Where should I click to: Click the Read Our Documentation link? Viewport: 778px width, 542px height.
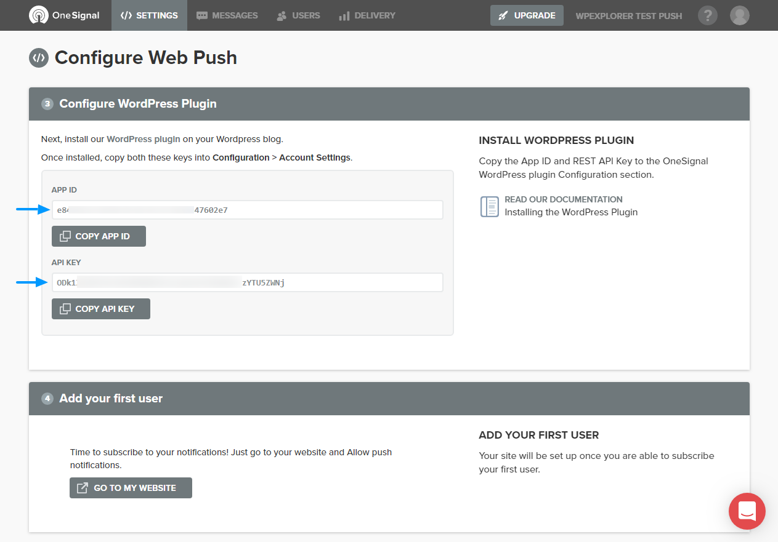564,199
